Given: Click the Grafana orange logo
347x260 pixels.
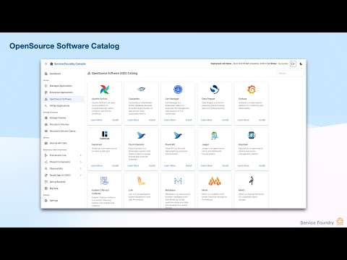Looking at the screenshot, I should (252, 90).
